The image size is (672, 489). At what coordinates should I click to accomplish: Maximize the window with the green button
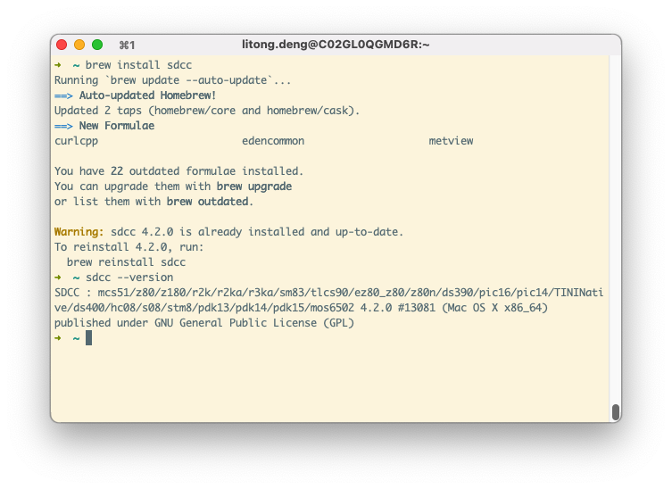pyautogui.click(x=97, y=45)
